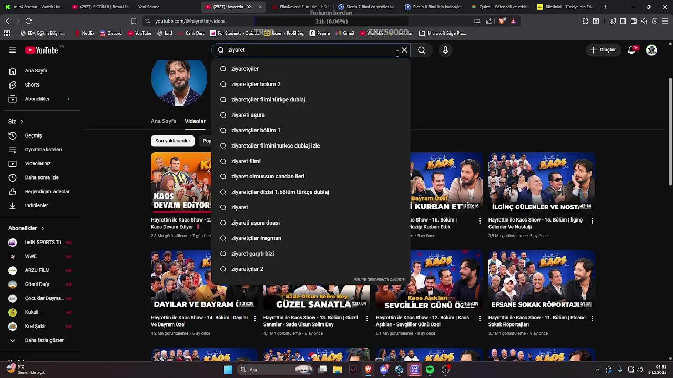Reload the page with browser refresh

click(x=28, y=21)
